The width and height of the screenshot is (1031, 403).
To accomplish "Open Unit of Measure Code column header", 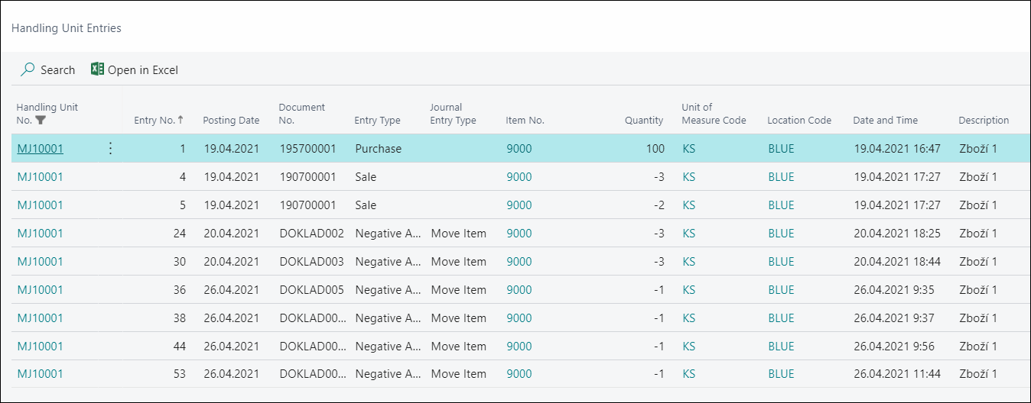I will [714, 114].
